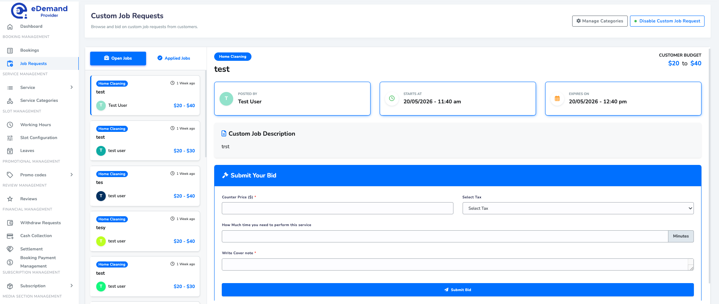The width and height of the screenshot is (719, 304).
Task: Click the Service list icon
Action: coord(10,88)
